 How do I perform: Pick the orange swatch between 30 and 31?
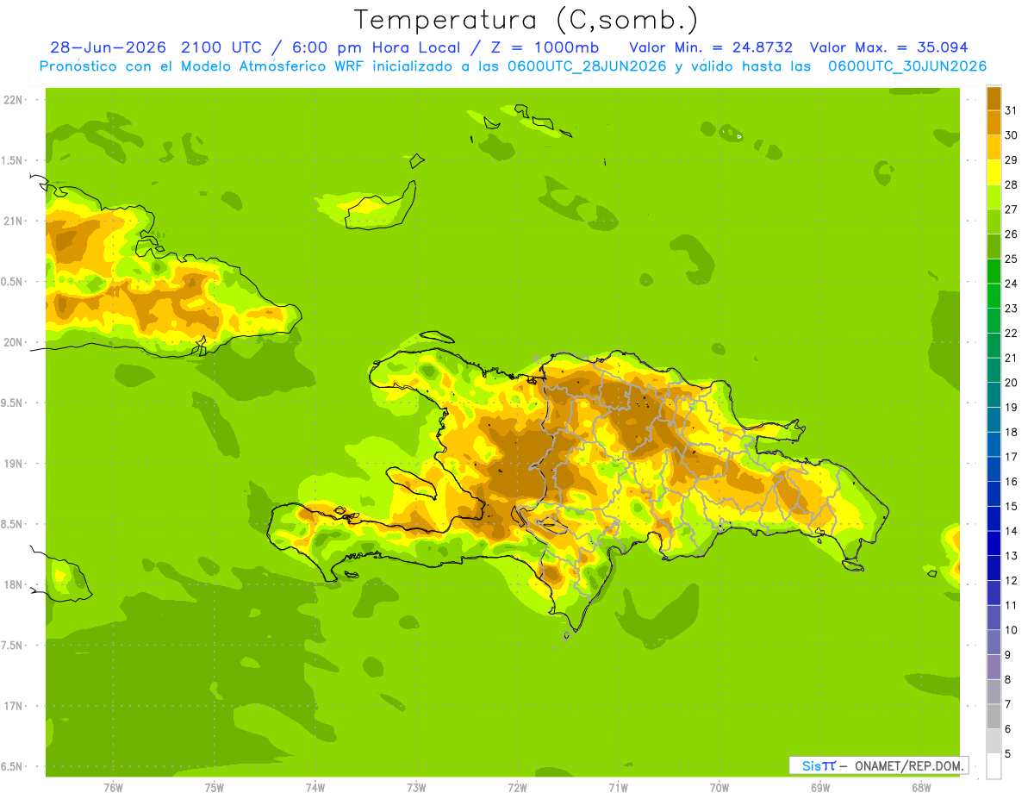point(994,123)
